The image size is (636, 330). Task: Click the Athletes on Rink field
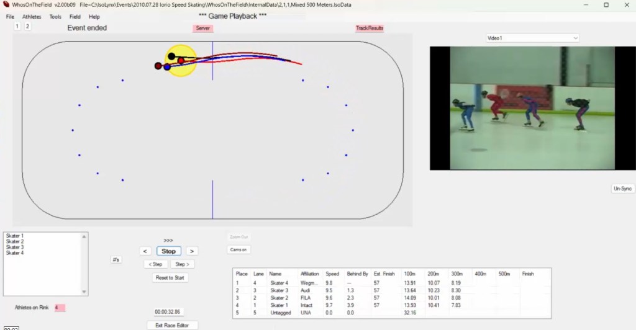pos(60,308)
